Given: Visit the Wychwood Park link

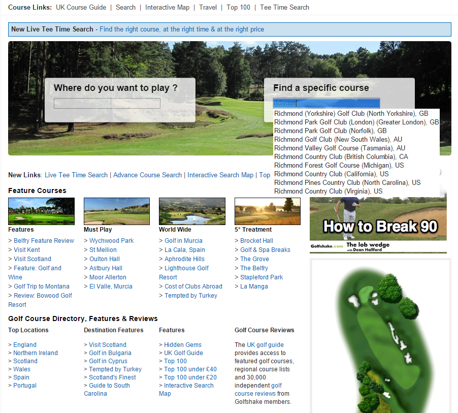Looking at the screenshot, I should [x=111, y=241].
